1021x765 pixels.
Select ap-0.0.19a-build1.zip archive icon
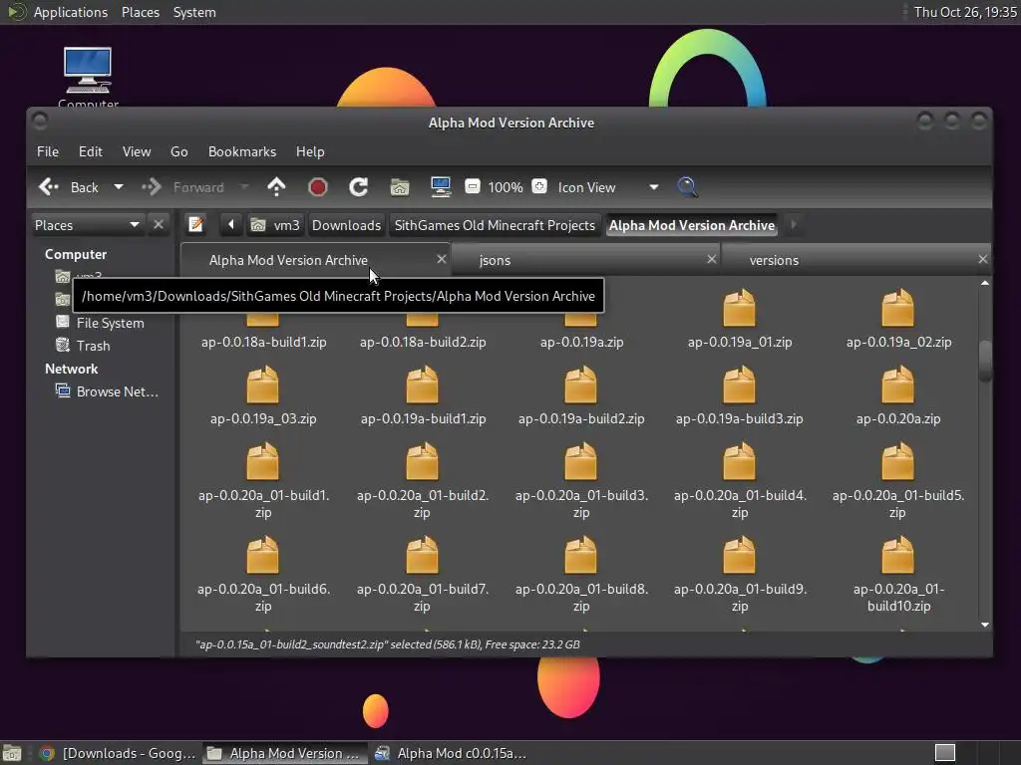422,384
